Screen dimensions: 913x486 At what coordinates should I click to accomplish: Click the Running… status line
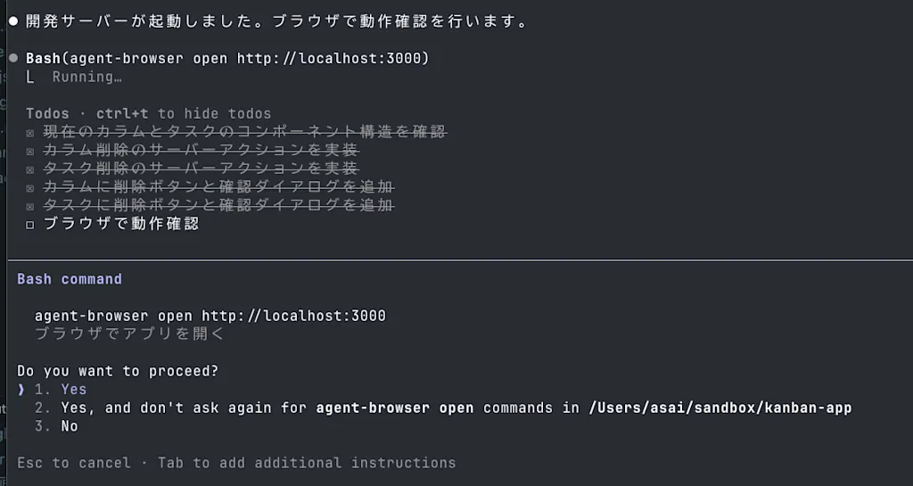pyautogui.click(x=86, y=77)
